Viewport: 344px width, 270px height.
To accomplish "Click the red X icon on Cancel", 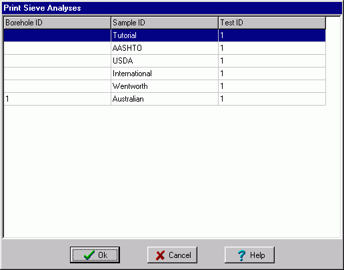I will 160,255.
